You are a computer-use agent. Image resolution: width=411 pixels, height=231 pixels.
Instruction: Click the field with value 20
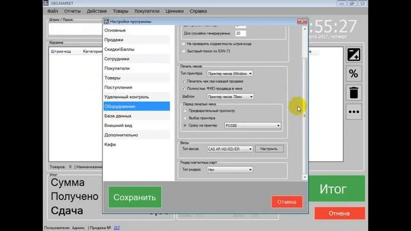[x=240, y=33]
